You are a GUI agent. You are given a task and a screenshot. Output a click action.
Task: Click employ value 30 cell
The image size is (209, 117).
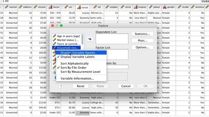click(x=111, y=103)
